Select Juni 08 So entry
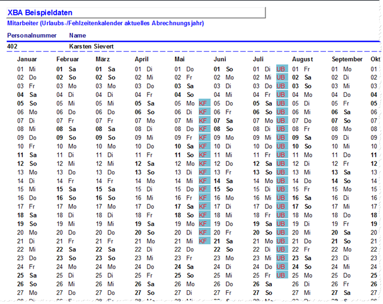The height and width of the screenshot is (304, 383). (x=223, y=129)
